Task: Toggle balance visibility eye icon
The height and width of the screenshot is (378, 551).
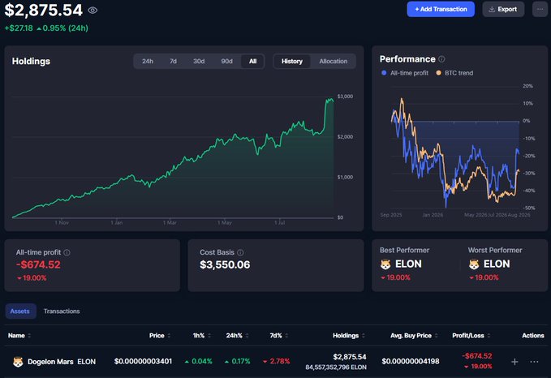Action: click(x=93, y=11)
